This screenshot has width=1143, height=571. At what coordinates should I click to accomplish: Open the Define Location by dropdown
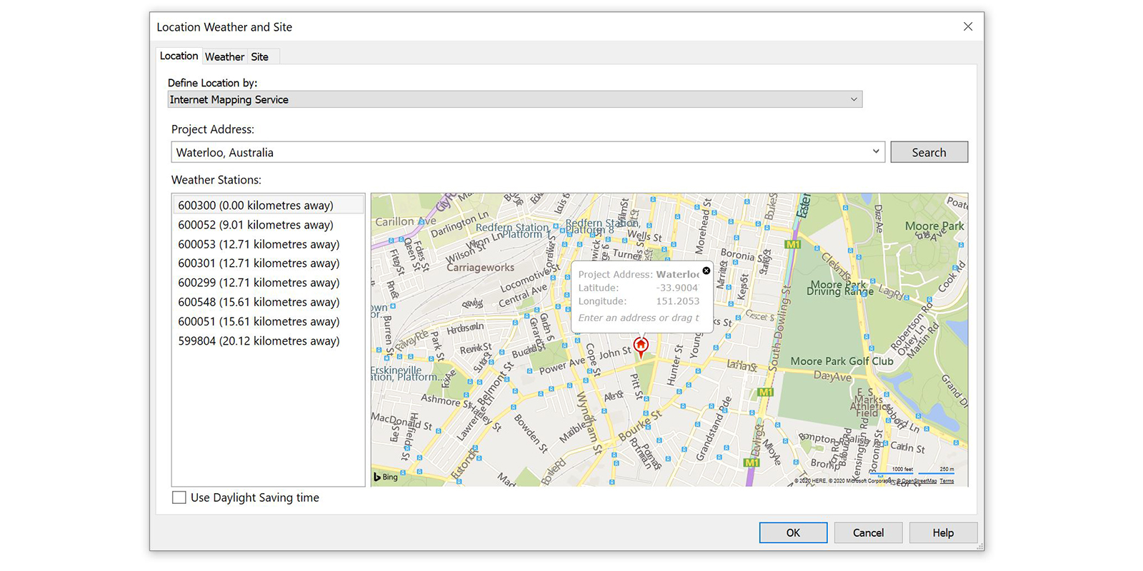pyautogui.click(x=853, y=100)
